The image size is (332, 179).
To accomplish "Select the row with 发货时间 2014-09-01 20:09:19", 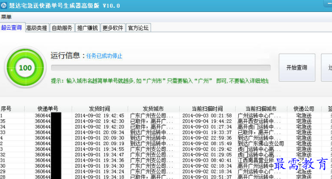I will (166, 144).
